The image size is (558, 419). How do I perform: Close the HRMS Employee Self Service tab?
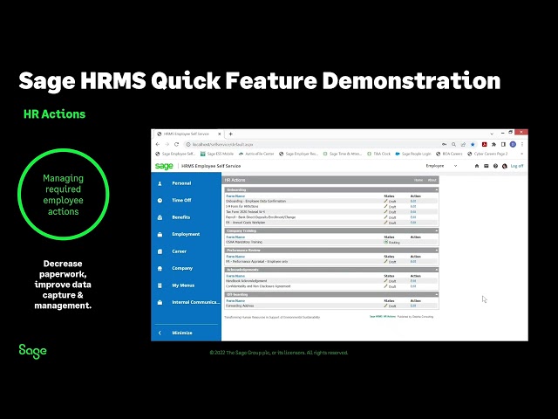tap(220, 134)
